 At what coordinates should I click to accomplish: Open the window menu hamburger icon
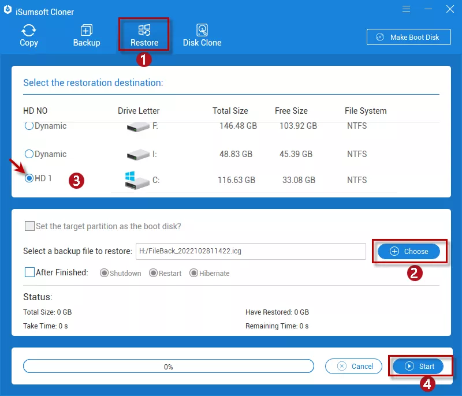[x=408, y=9]
